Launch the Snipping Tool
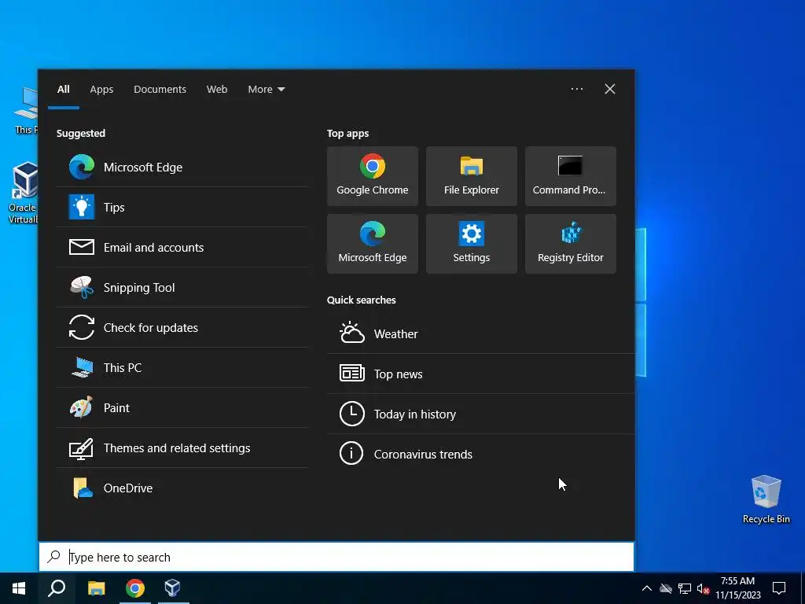This screenshot has width=805, height=604. (182, 287)
